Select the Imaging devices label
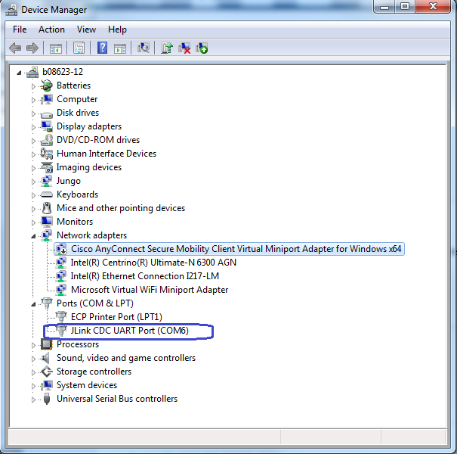Screen dimensions: 457x454 point(89,167)
